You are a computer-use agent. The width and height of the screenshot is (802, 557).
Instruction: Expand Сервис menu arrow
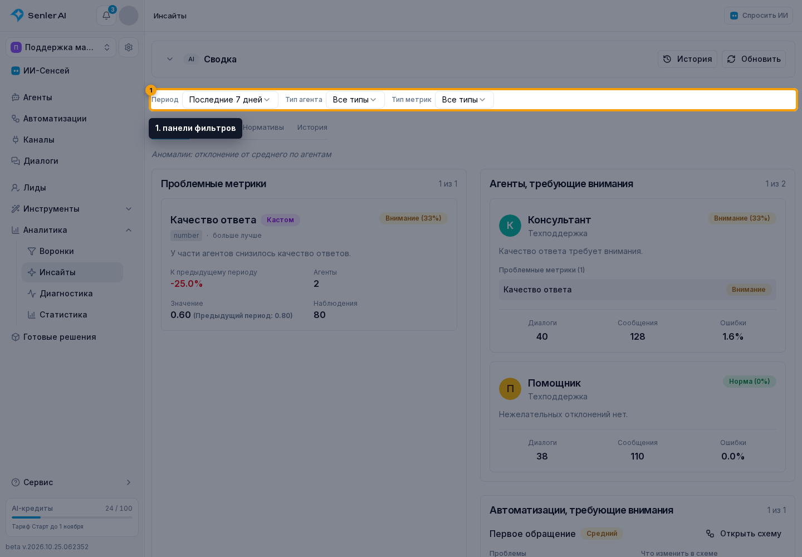(x=129, y=482)
